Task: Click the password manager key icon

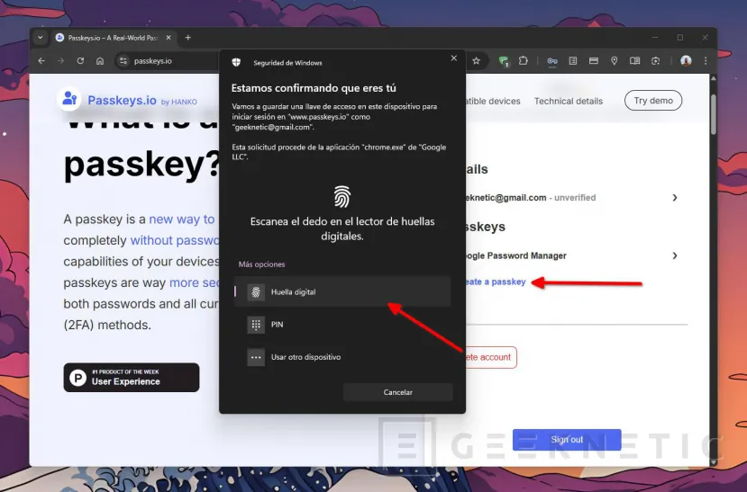Action: tap(551, 61)
